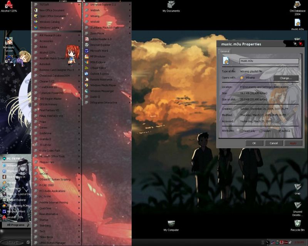Open the PCI Audio Applications group
Screen dimensions: 308x246
[x=57, y=191]
